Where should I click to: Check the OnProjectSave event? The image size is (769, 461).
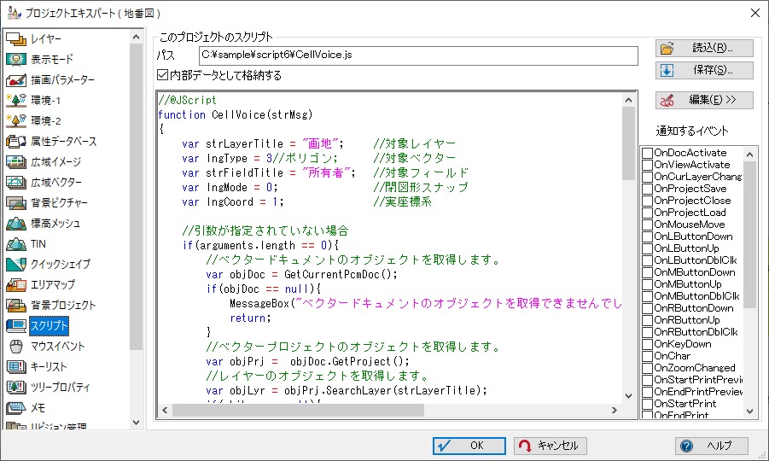647,189
